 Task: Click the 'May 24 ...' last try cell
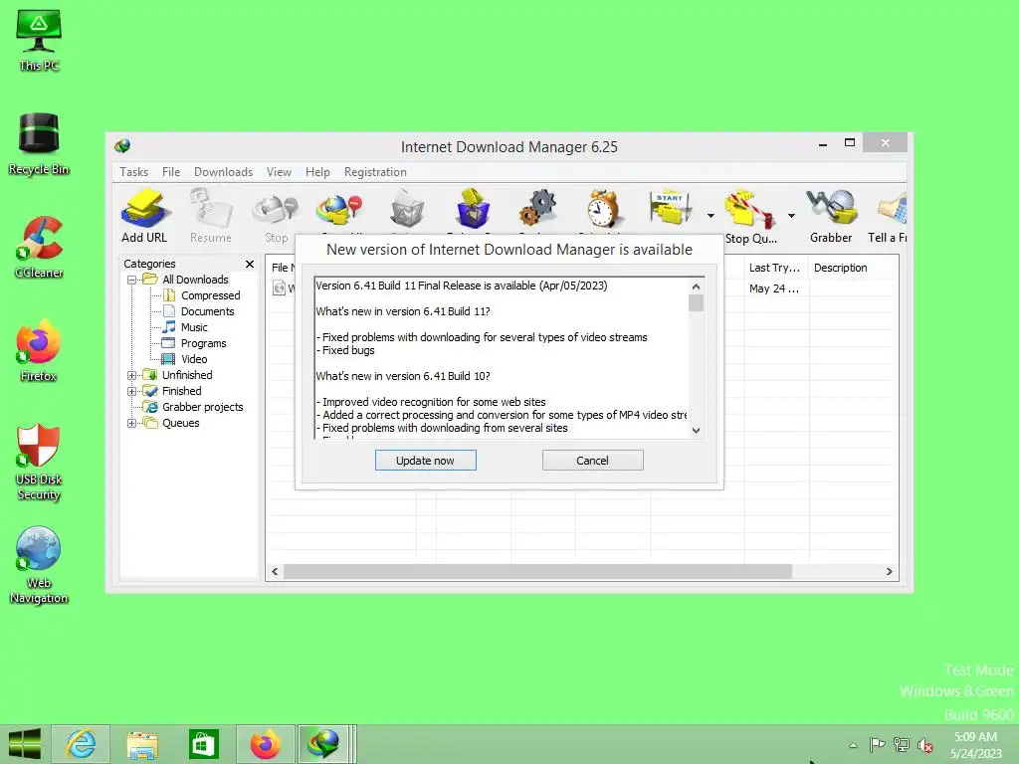click(x=774, y=288)
